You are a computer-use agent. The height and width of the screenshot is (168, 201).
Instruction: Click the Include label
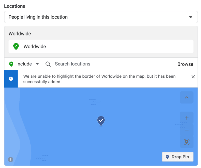click(24, 64)
